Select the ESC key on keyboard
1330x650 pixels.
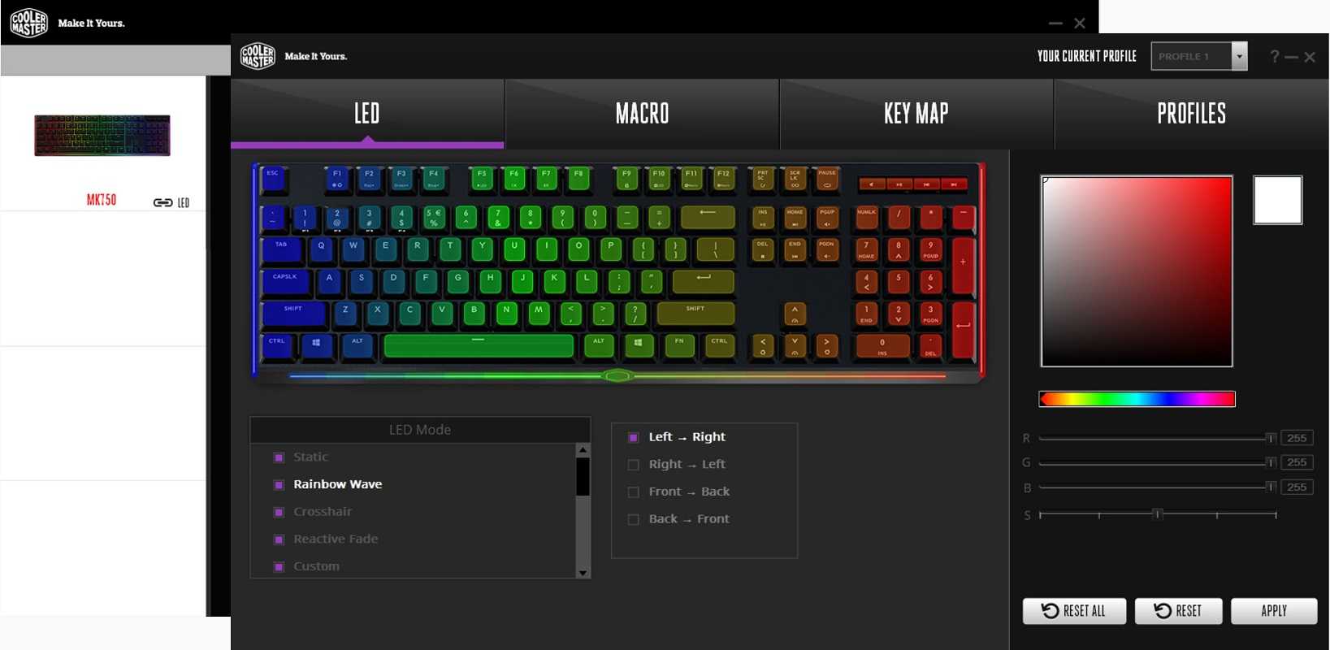coord(274,180)
